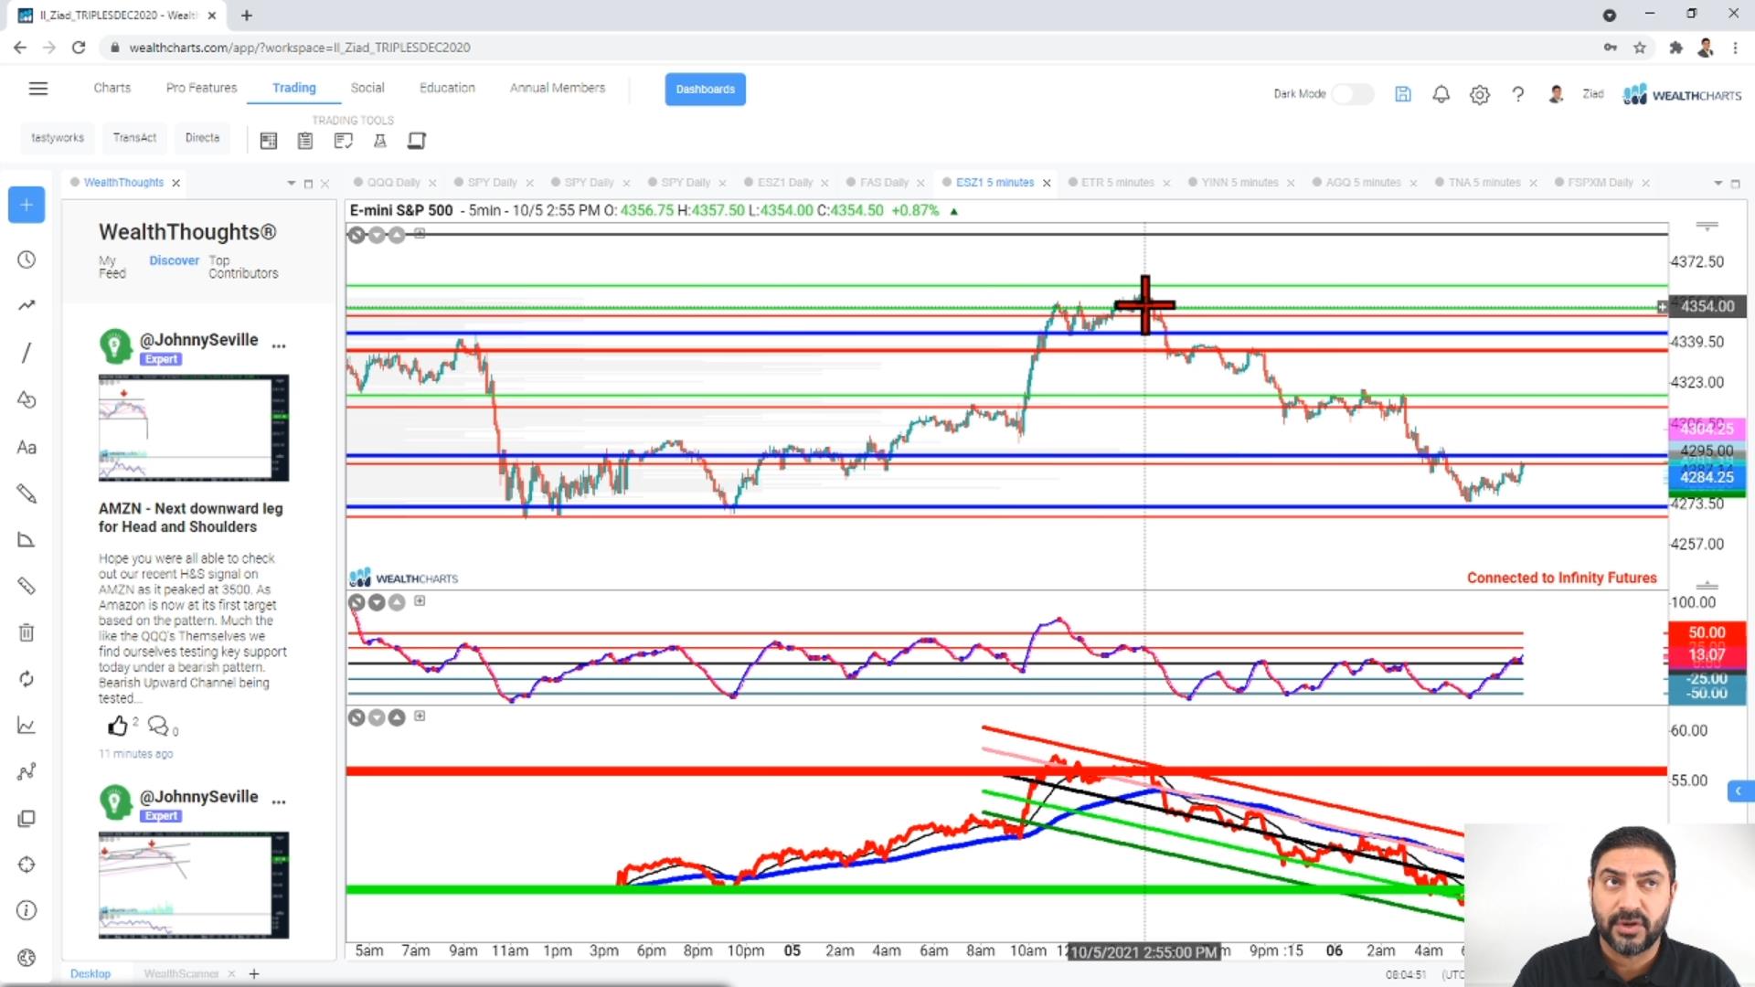Open the Pro Features menu

click(x=201, y=88)
